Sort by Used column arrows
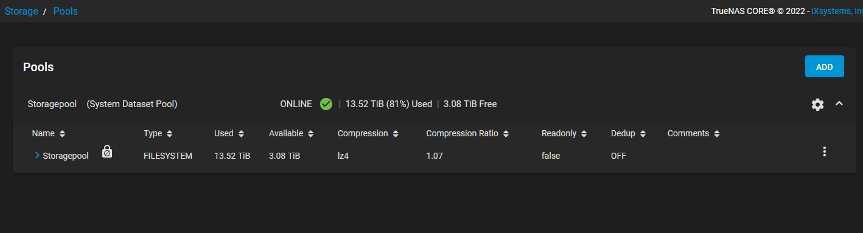The height and width of the screenshot is (233, 863). [x=241, y=134]
